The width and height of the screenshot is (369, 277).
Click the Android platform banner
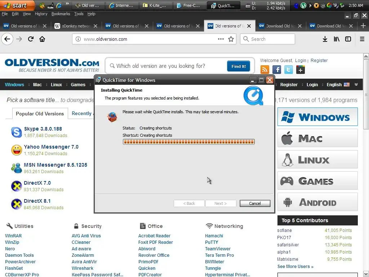[x=317, y=202]
